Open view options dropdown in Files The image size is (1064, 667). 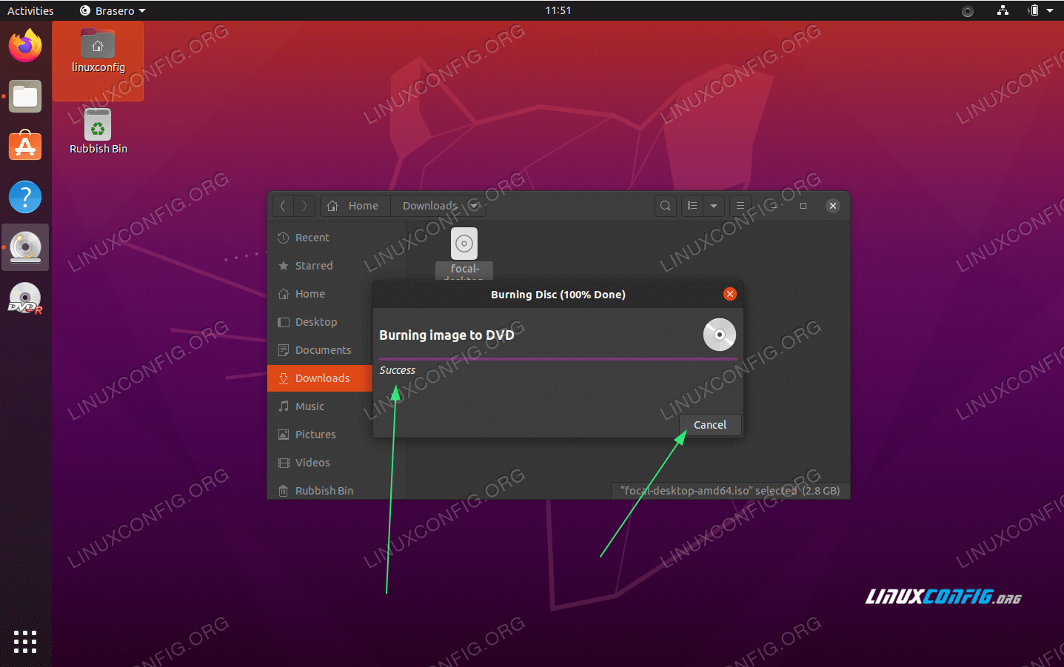click(x=714, y=206)
